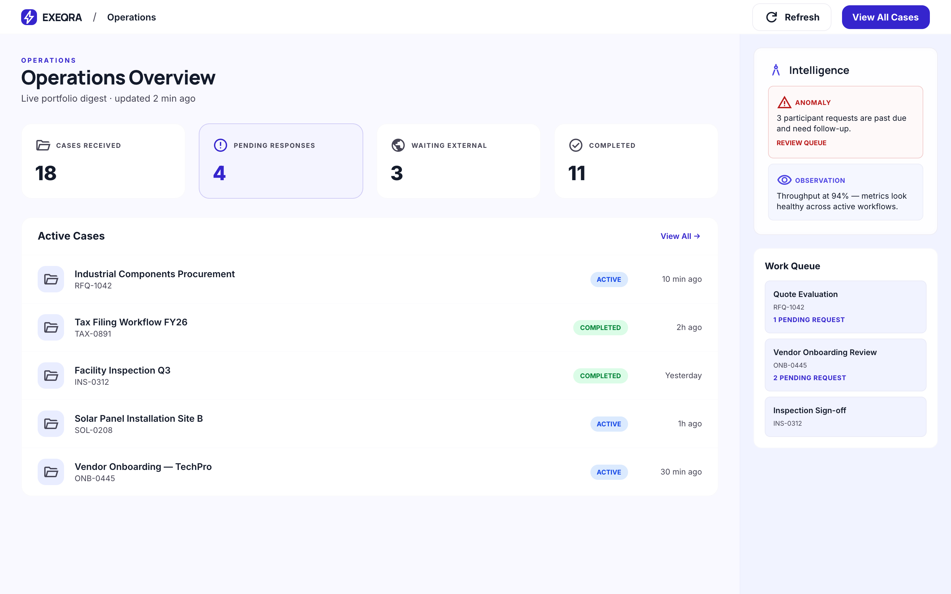Select the Pending Responses card
This screenshot has height=594, width=951.
281,161
